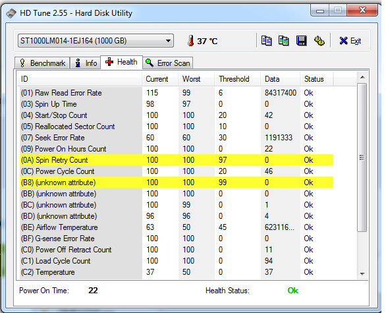Click the copy screenshot to clipboard icon
Screen dimensions: 386x313
[x=284, y=41]
